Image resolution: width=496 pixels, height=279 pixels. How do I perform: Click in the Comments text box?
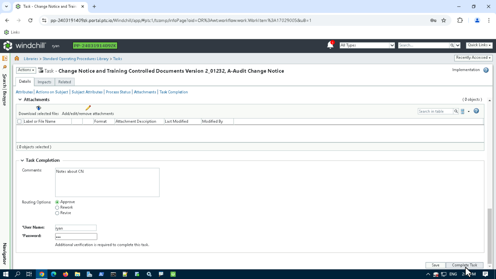107,182
